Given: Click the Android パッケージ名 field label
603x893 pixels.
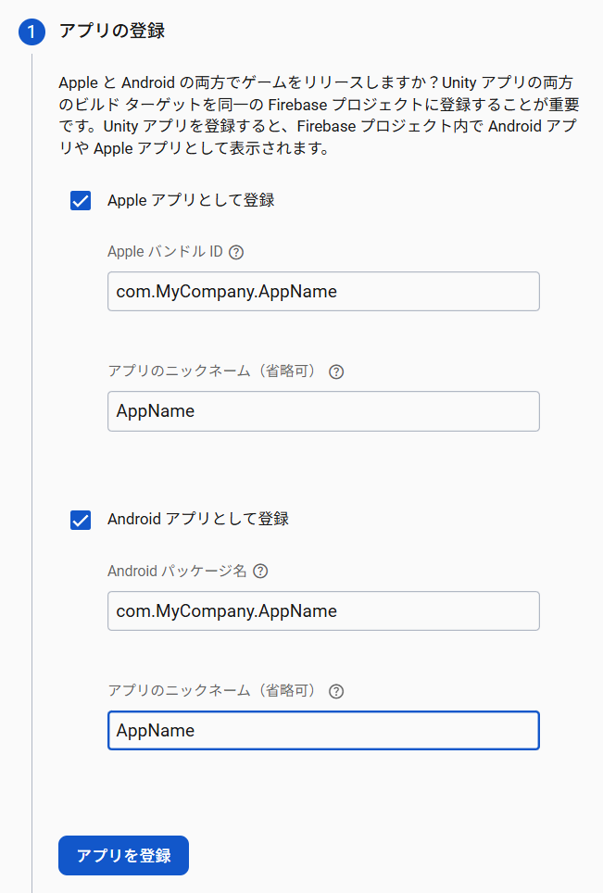Looking at the screenshot, I should (x=177, y=571).
